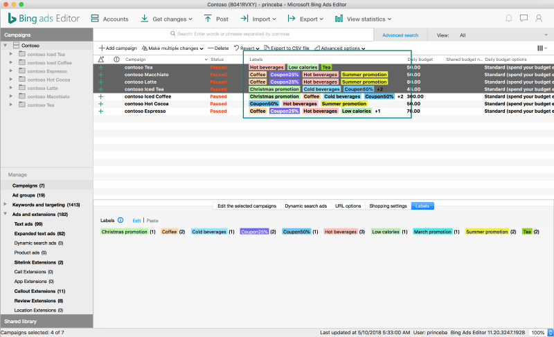Open the user profile icon
Image resolution: width=554 pixels, height=337 pixels.
(539, 19)
